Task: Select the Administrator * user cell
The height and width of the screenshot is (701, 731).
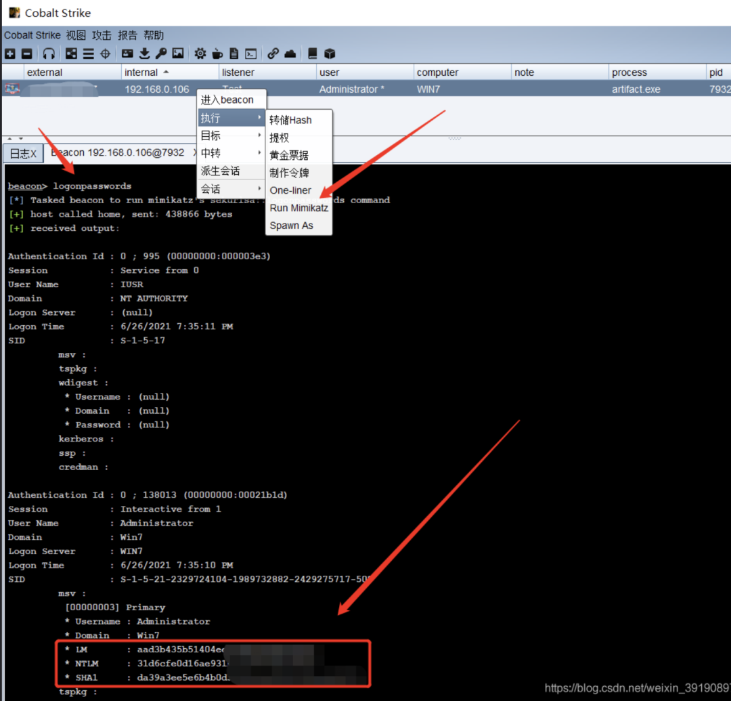Action: point(351,89)
